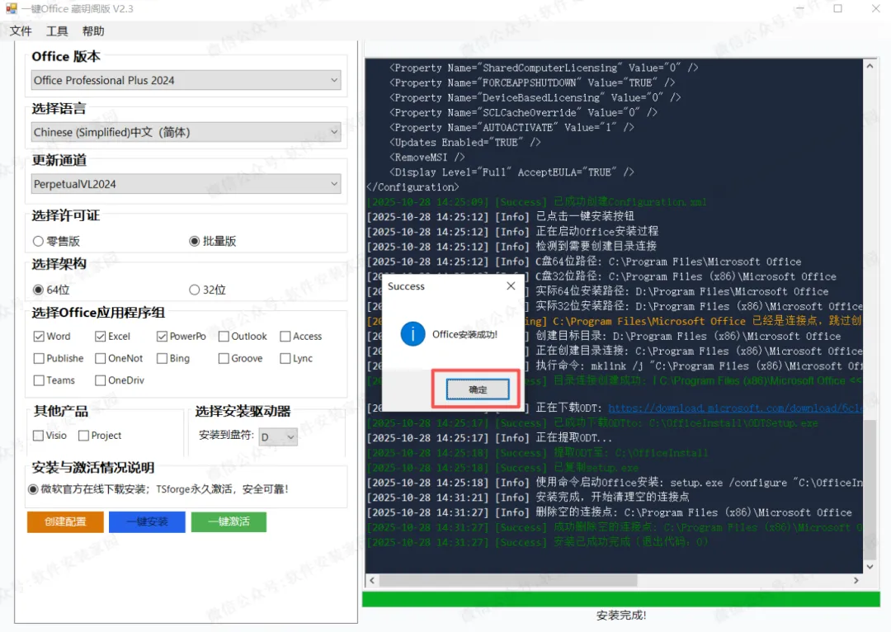Expand the 更新通道 PerpetualVL2024 dropdown
Image resolution: width=891 pixels, height=632 pixels.
[186, 183]
